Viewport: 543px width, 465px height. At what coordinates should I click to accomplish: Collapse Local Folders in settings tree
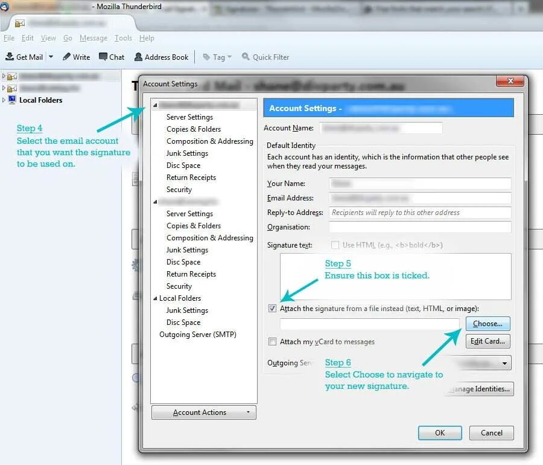[x=155, y=298]
